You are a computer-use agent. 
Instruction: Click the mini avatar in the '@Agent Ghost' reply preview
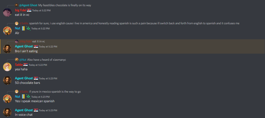pos(17,5)
